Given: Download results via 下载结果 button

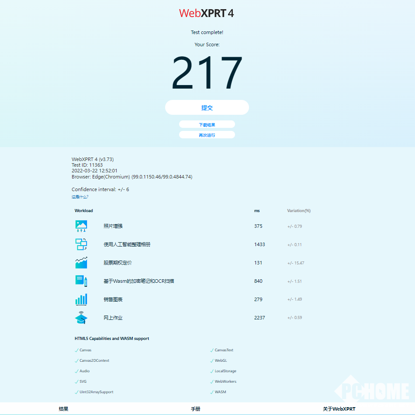Looking at the screenshot, I should click(x=207, y=124).
